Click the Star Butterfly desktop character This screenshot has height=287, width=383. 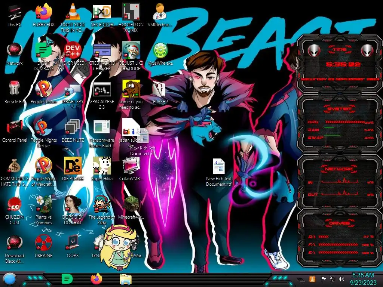pos(118,247)
